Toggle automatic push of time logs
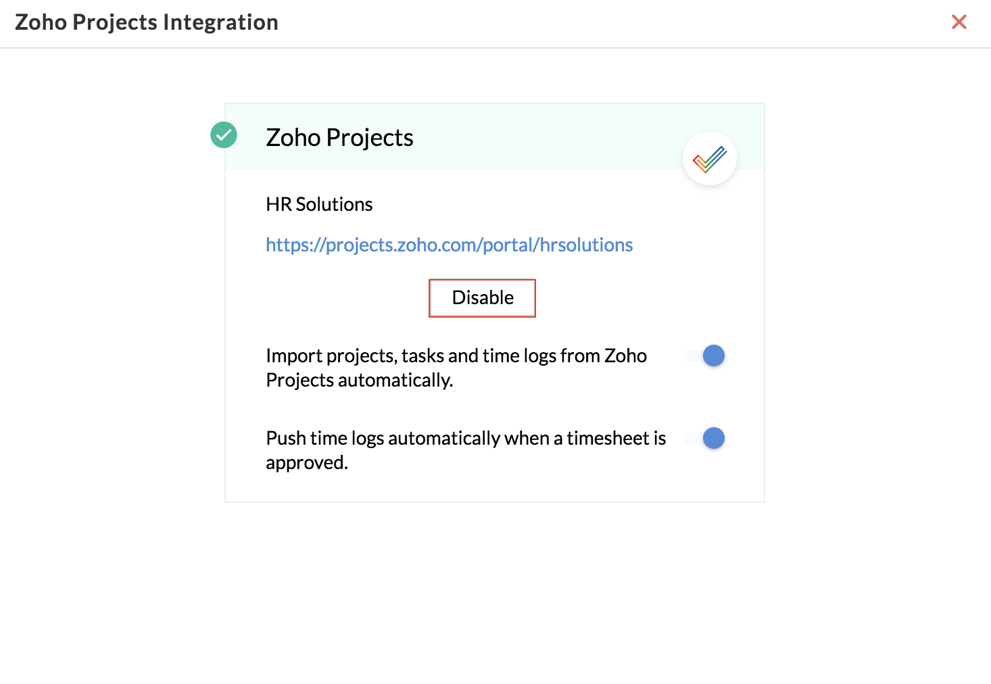This screenshot has width=991, height=684. [704, 438]
